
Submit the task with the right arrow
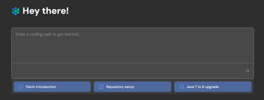pyautogui.click(x=247, y=71)
